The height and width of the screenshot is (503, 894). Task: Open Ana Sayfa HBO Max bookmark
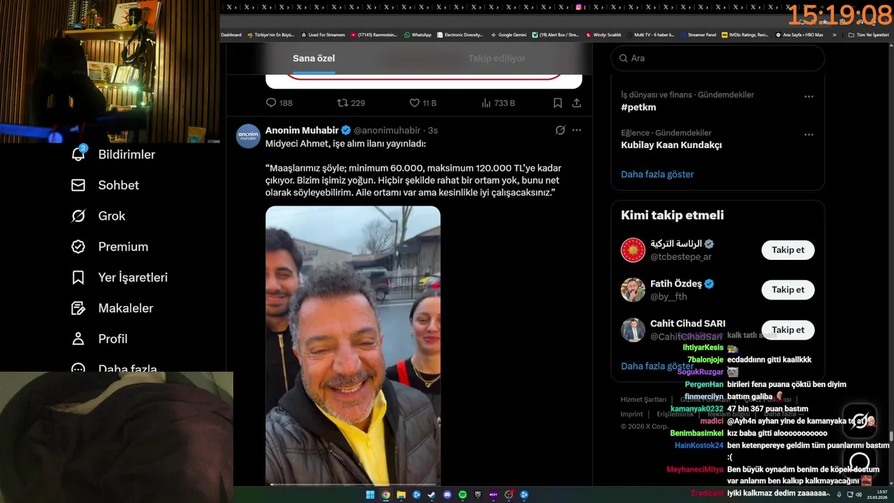pos(800,35)
